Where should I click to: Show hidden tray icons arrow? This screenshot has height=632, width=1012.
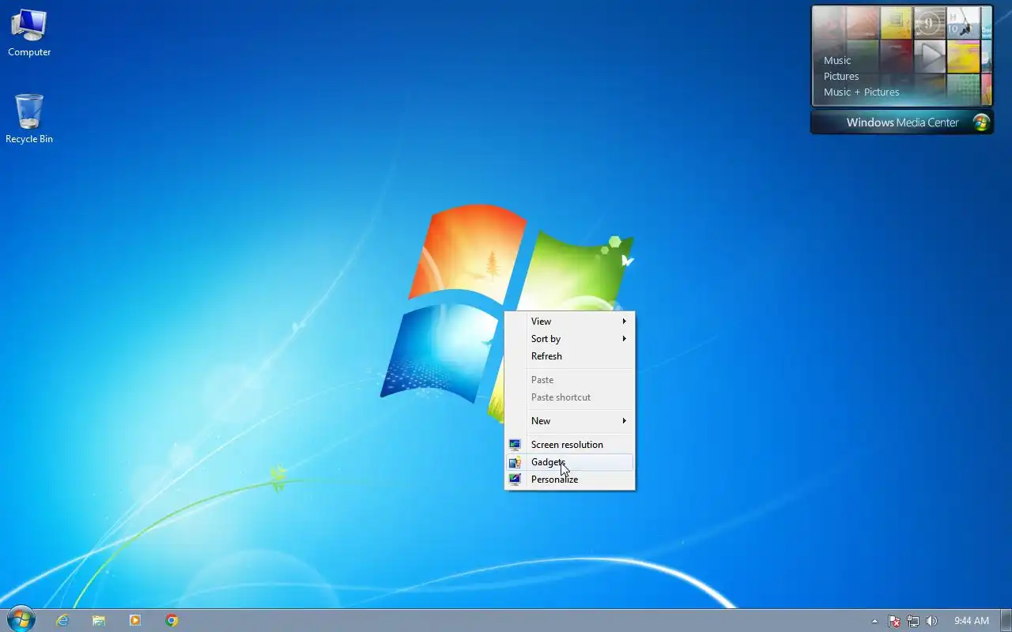point(874,621)
